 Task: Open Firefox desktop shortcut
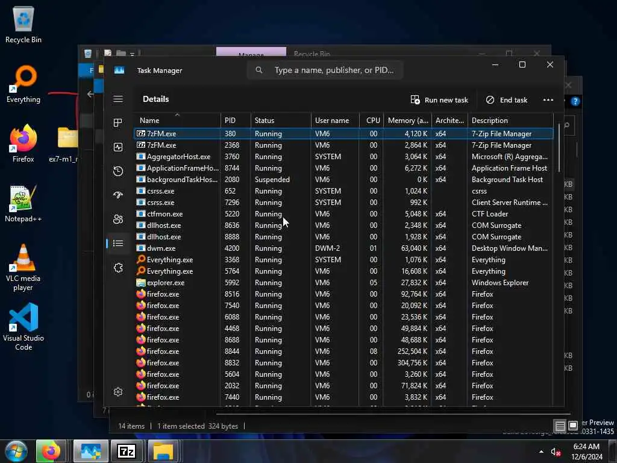coord(23,144)
